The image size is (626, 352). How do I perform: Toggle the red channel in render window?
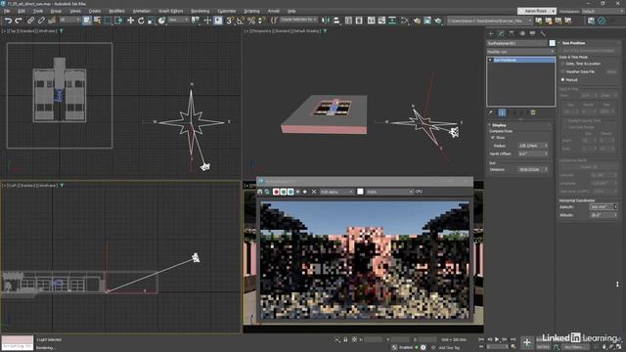coord(276,192)
